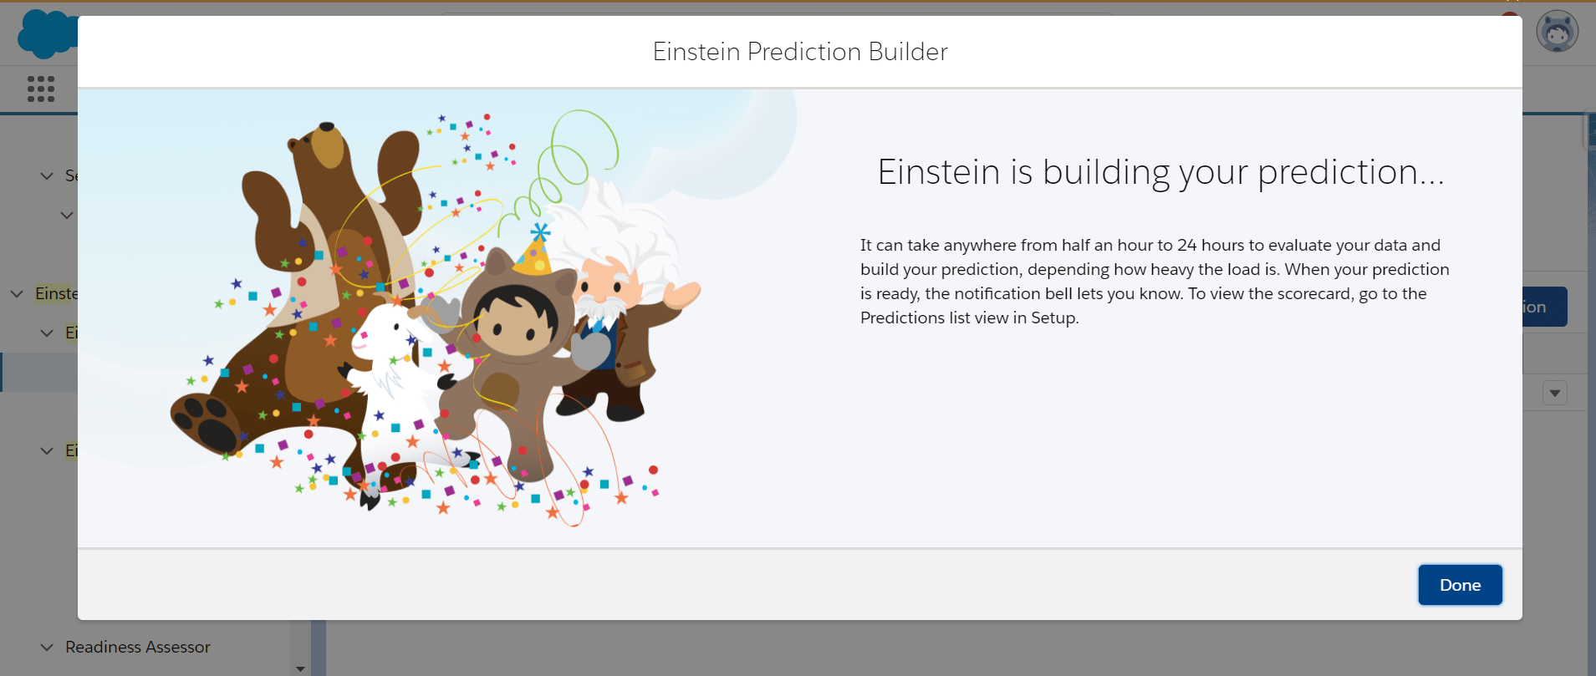Open the App Launcher grid icon

(x=41, y=89)
